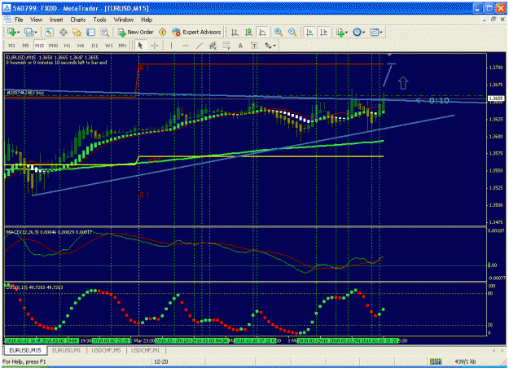Switch chart to bar chart

[235, 32]
